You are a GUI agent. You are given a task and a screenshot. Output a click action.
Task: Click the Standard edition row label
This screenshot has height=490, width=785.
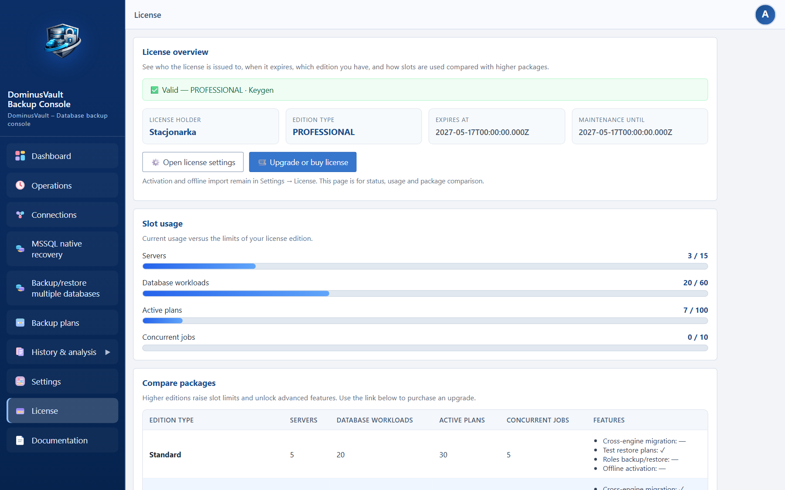tap(165, 455)
